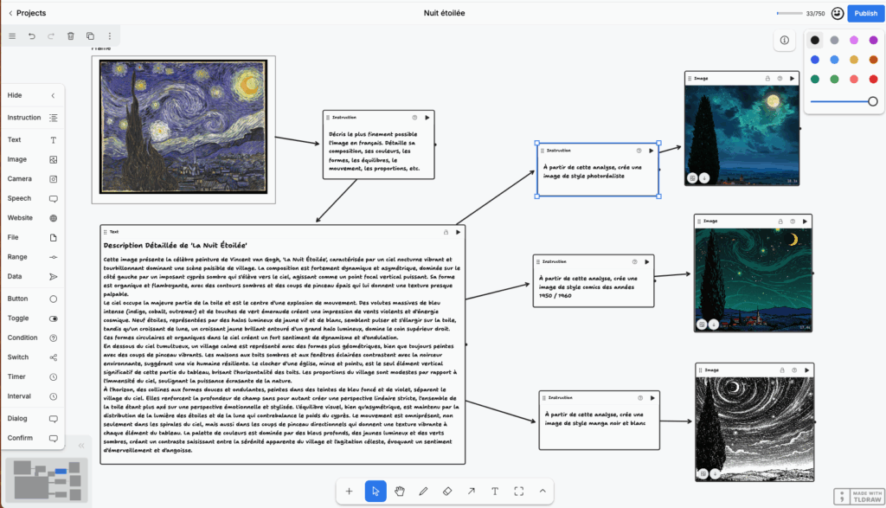Go back to Projects

tap(26, 13)
